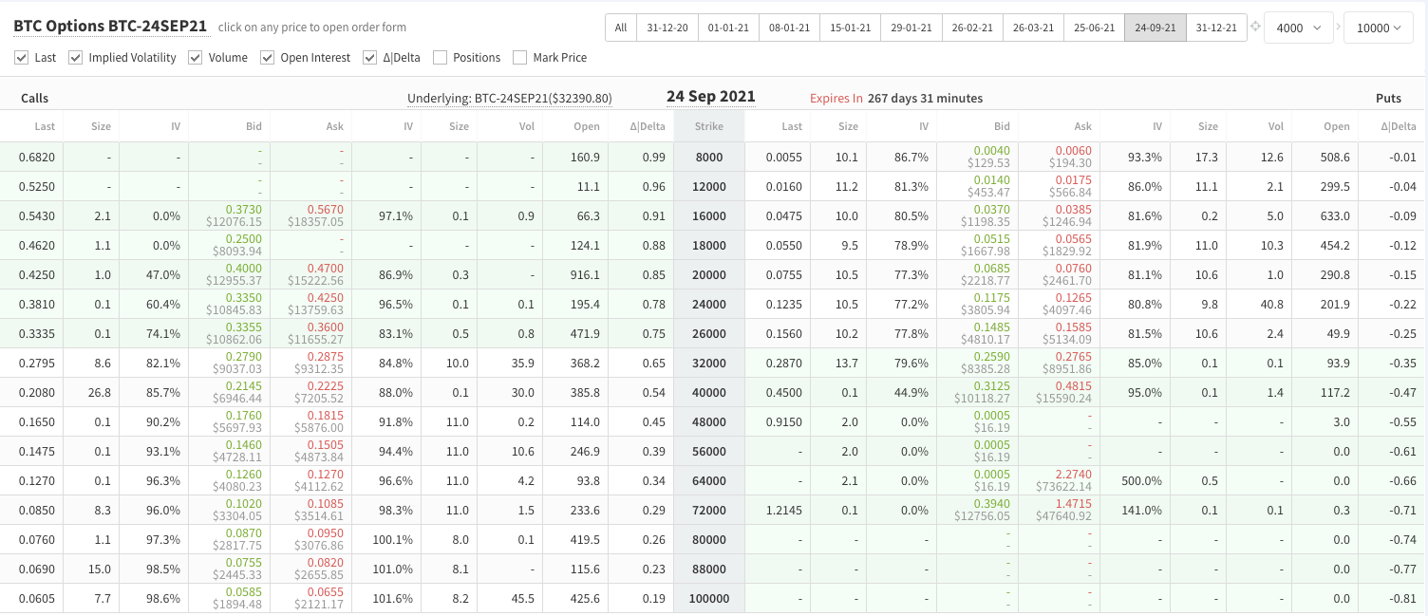Uncheck the Δ|Delta checkbox
This screenshot has height=616, width=1428.
click(370, 58)
